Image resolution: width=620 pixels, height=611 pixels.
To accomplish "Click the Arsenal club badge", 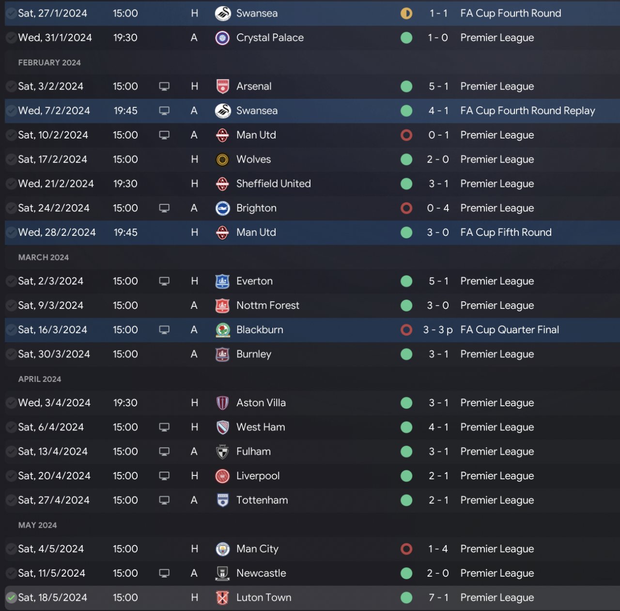I will coord(222,87).
